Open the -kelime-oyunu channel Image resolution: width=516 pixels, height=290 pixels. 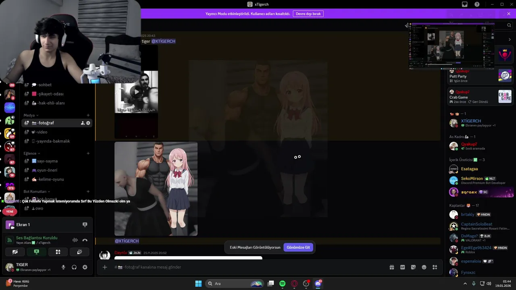tap(57, 179)
